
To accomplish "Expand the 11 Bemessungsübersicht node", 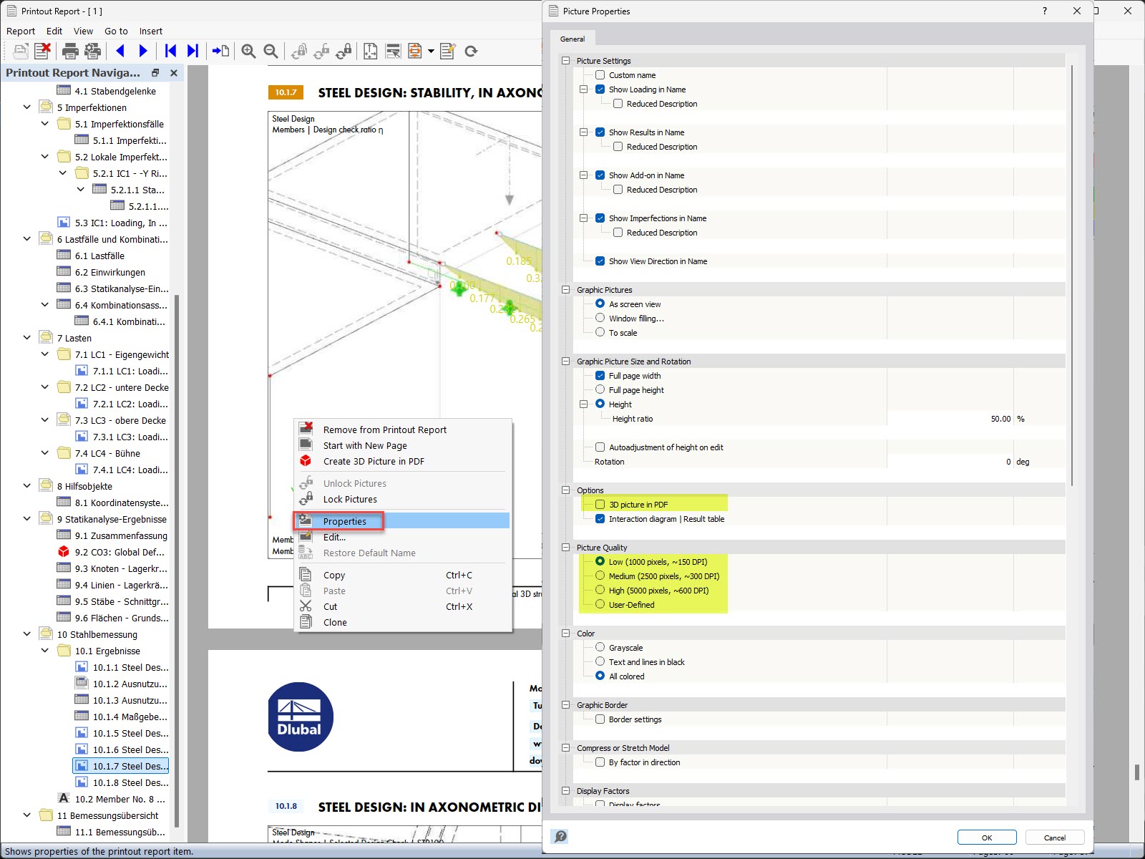I will 26,815.
